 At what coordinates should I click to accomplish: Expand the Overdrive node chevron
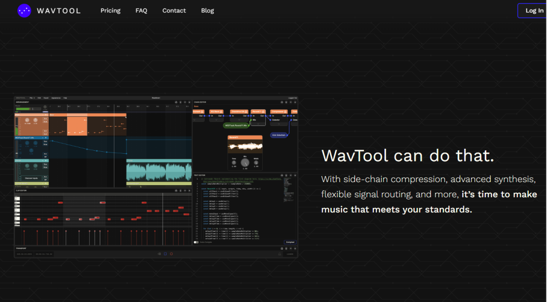pyautogui.click(x=239, y=120)
